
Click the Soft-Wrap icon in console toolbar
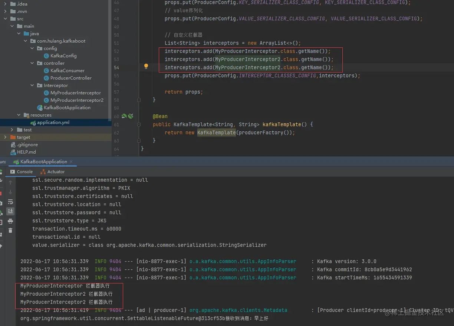click(10, 202)
